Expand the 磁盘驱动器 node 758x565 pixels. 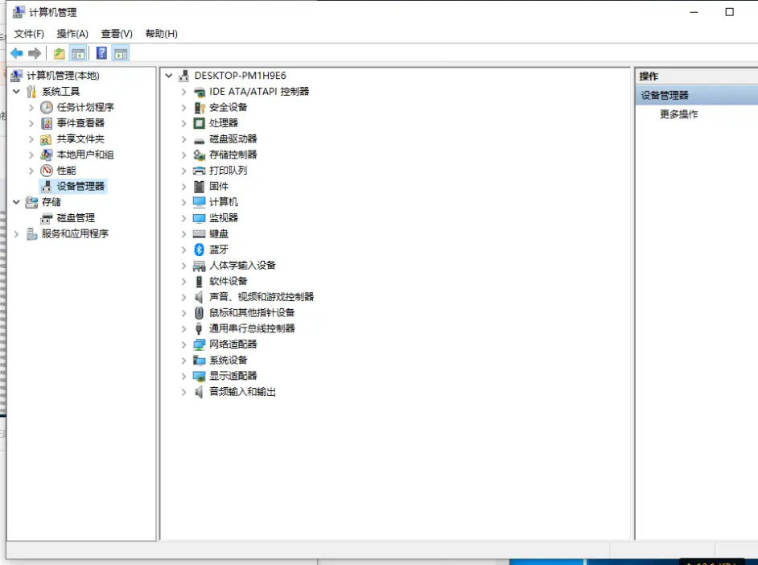(x=183, y=139)
